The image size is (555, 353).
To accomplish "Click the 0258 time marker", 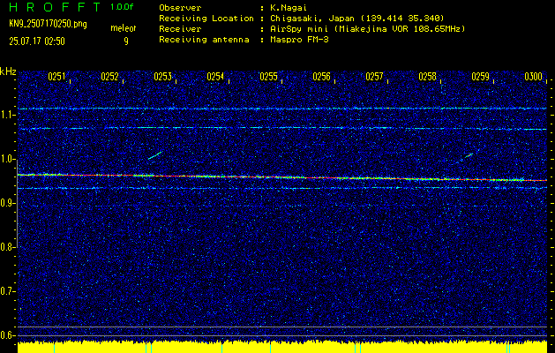I will (428, 77).
